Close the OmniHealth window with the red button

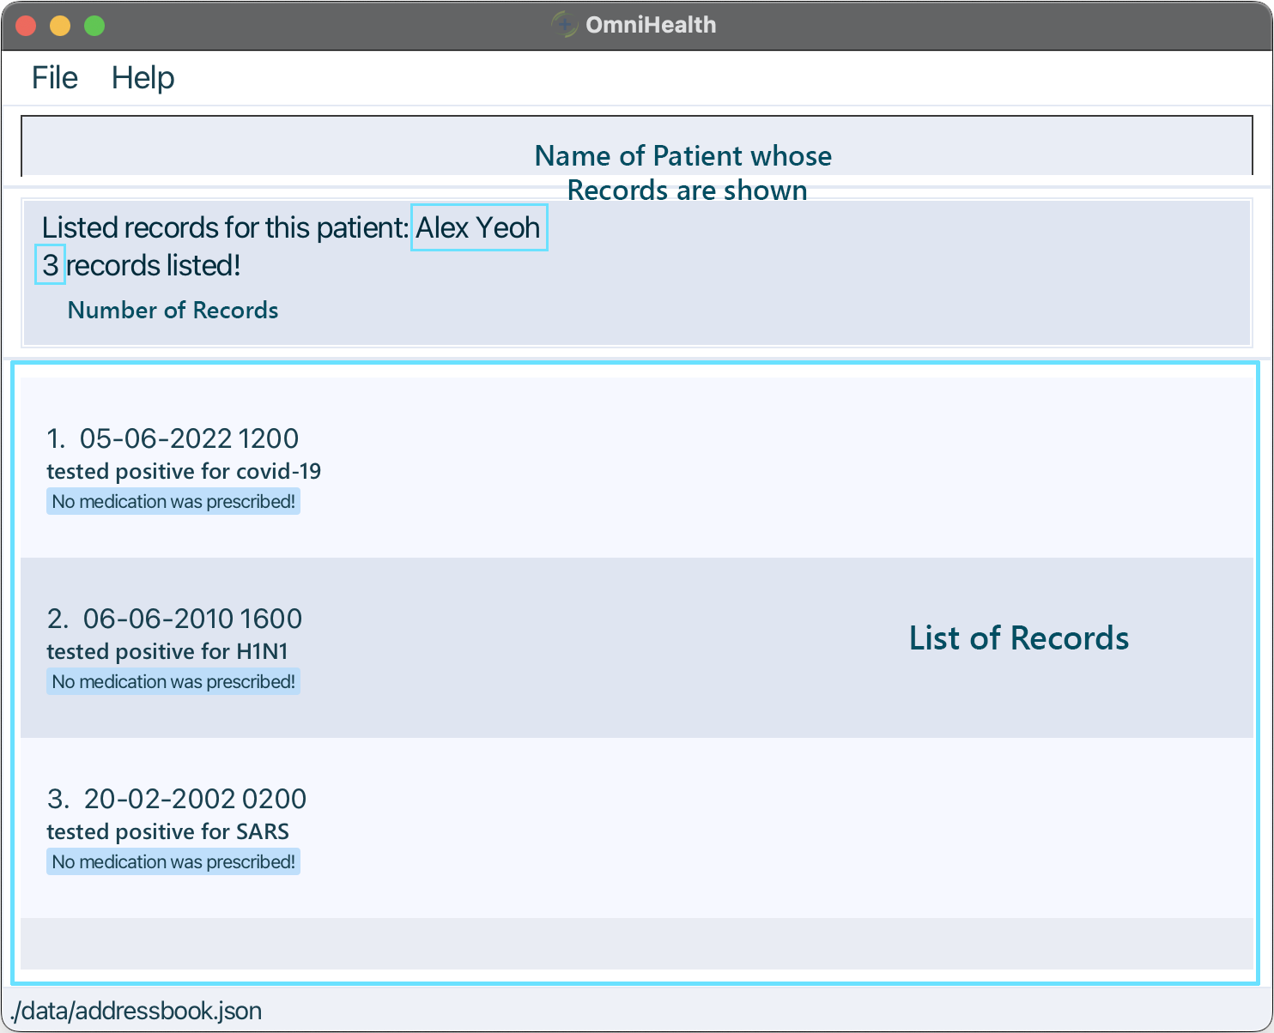[26, 26]
